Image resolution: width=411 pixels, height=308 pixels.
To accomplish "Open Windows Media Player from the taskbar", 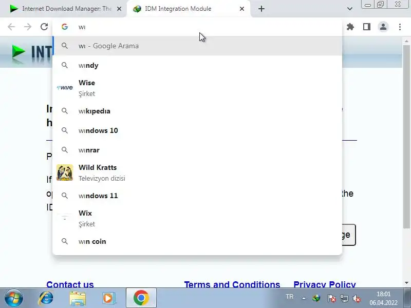I will (108, 298).
